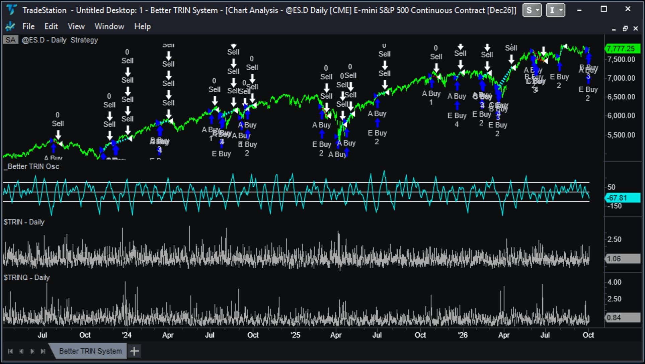Image resolution: width=645 pixels, height=364 pixels.
Task: Click the '26 year marker on time axis
Action: click(x=463, y=335)
